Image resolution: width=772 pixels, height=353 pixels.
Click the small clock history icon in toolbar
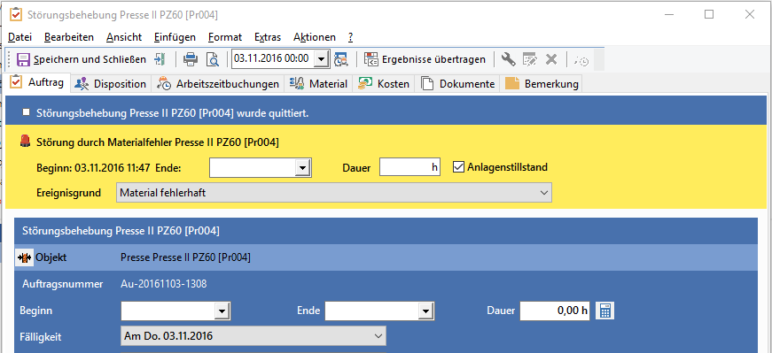tap(581, 60)
